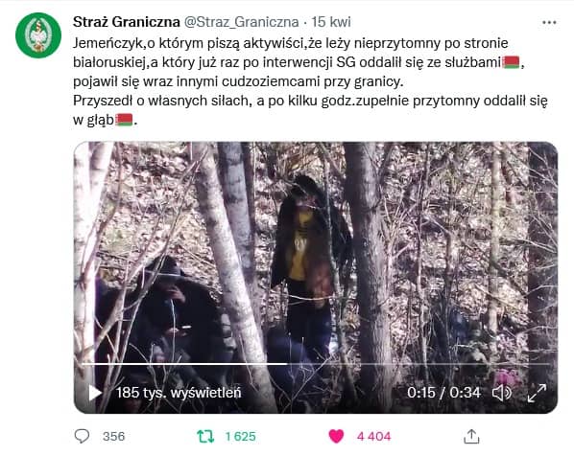Click the 356 replies count

(x=113, y=437)
